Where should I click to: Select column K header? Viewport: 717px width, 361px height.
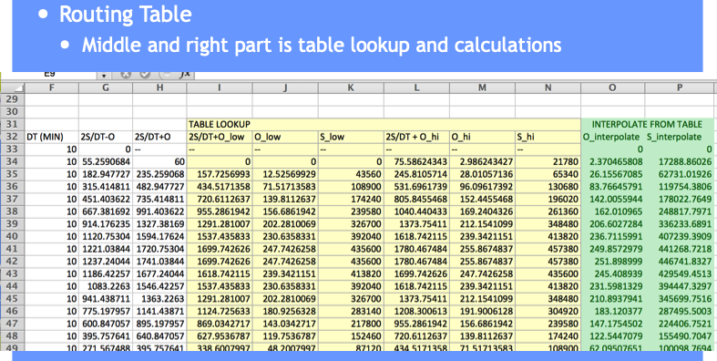click(x=351, y=88)
